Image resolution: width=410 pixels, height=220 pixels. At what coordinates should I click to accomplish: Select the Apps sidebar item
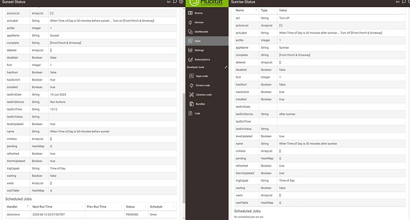pyautogui.click(x=207, y=41)
